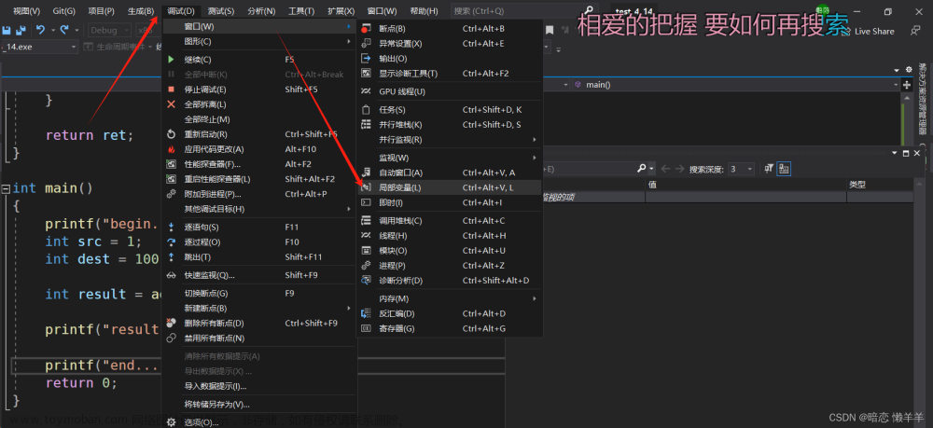Click Relaunch Performance Profiler (重启性能探查器)

click(260, 179)
